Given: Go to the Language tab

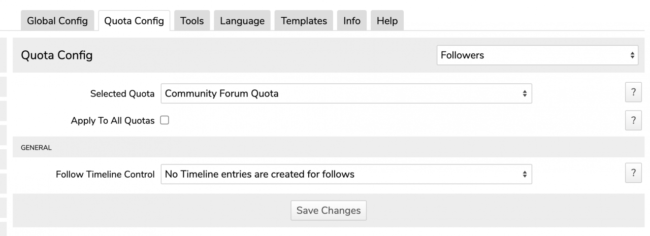Looking at the screenshot, I should (242, 21).
